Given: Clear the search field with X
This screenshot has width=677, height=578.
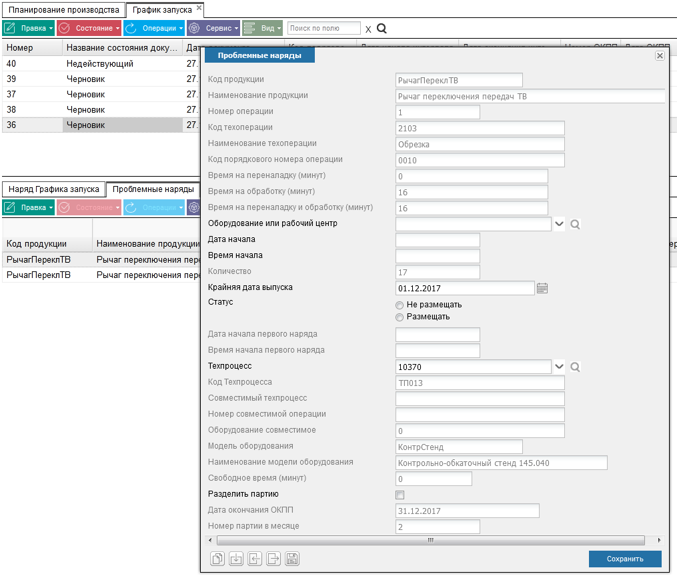Looking at the screenshot, I should tap(368, 29).
